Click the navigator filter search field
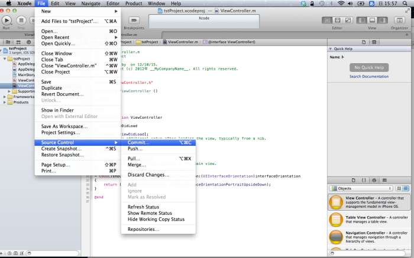414x258 pixels. coord(53,253)
